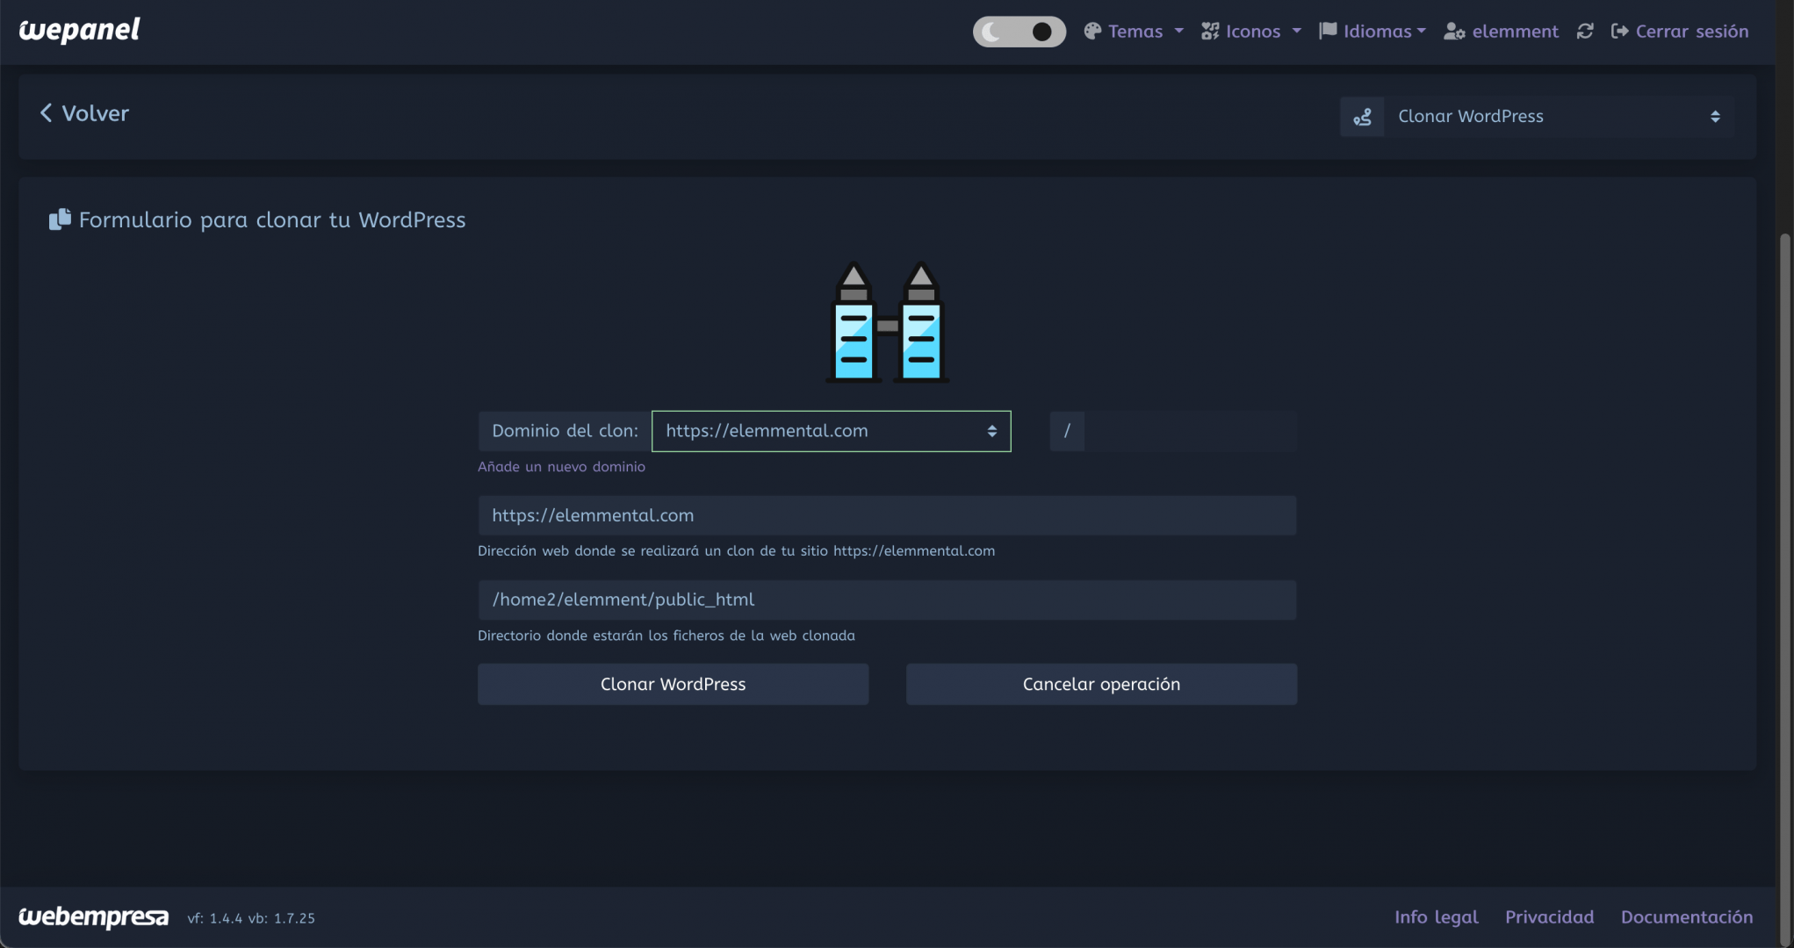Open the Dominio del clon dropdown

click(x=831, y=431)
